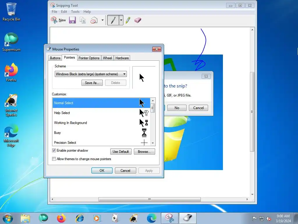The image size is (298, 224).
Task: Select Help Select pointer row
Action: point(101,113)
